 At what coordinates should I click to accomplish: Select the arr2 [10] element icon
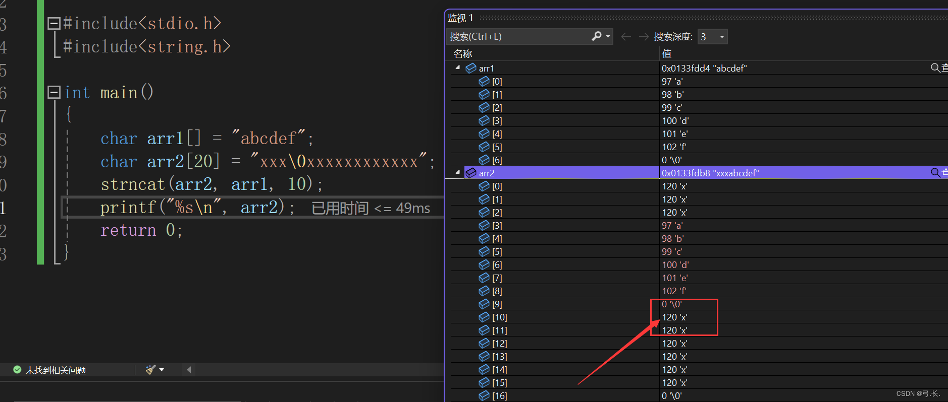(484, 317)
